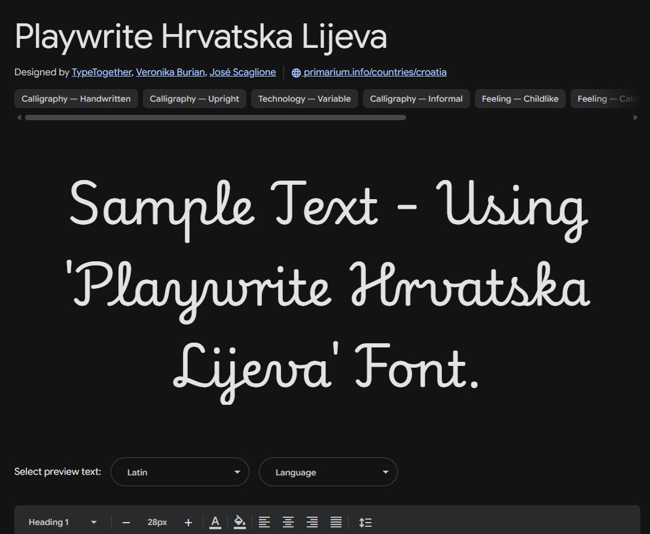Open the line spacing control

[x=365, y=523]
